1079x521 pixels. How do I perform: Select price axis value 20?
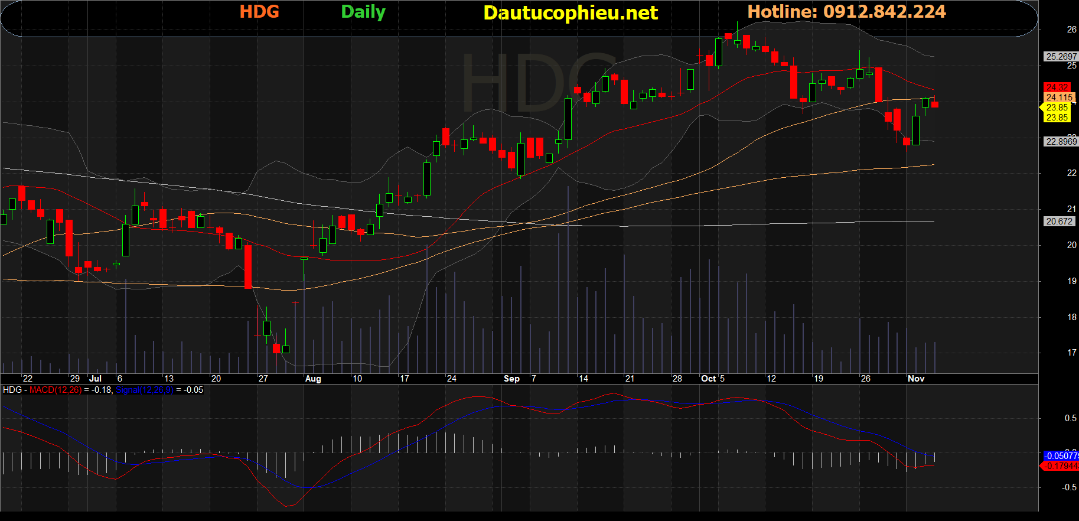pyautogui.click(x=1071, y=245)
